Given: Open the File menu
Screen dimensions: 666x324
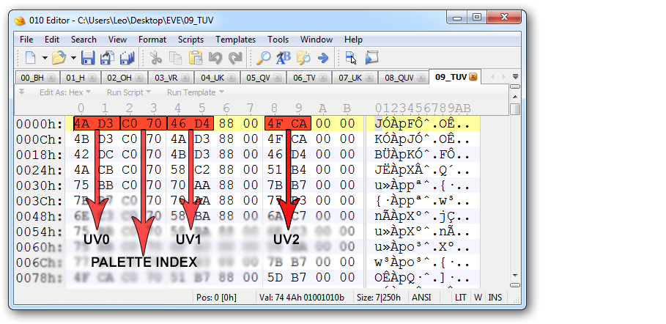Looking at the screenshot, I should pos(26,40).
